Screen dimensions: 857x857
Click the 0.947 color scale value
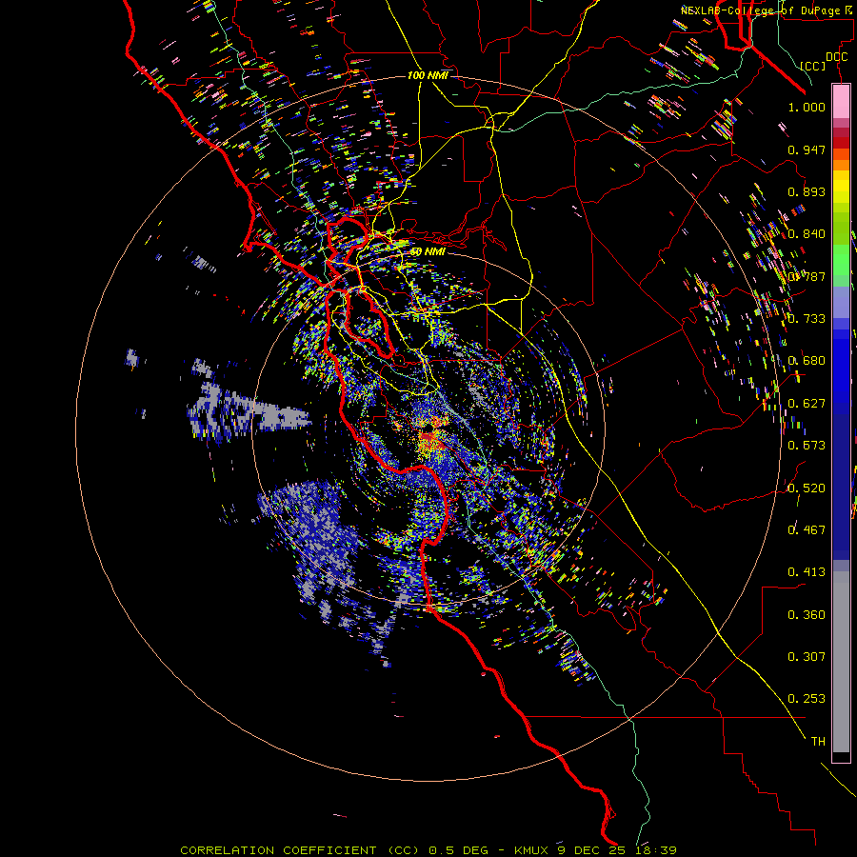click(807, 149)
